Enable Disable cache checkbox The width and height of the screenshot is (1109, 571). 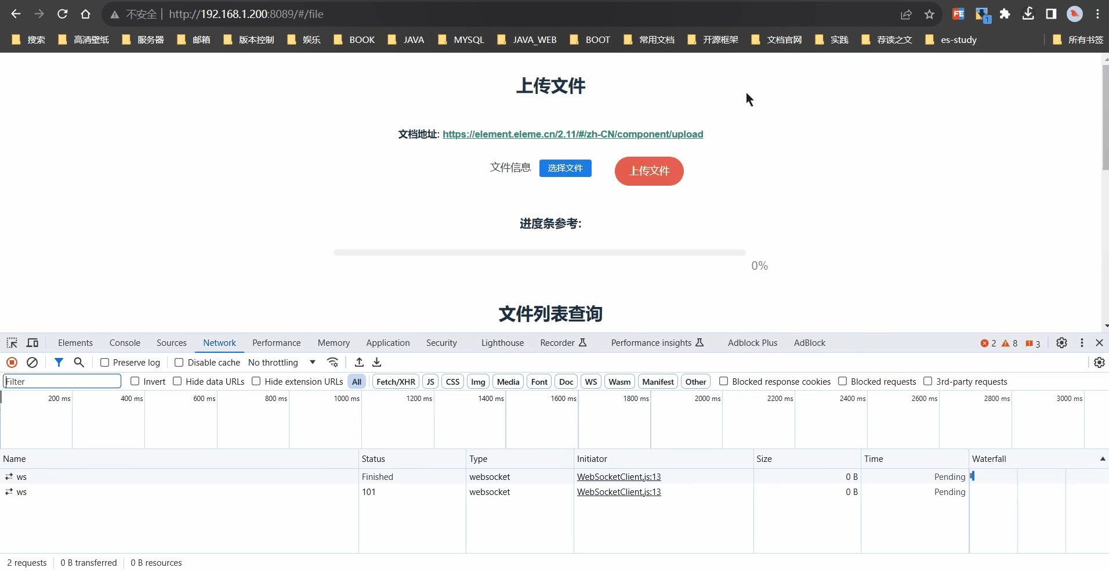click(x=179, y=363)
